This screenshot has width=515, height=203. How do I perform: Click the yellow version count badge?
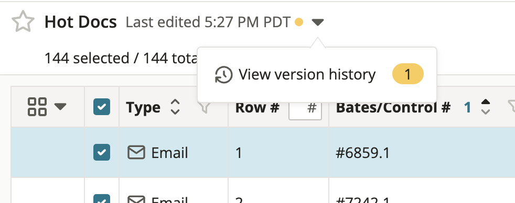(408, 74)
